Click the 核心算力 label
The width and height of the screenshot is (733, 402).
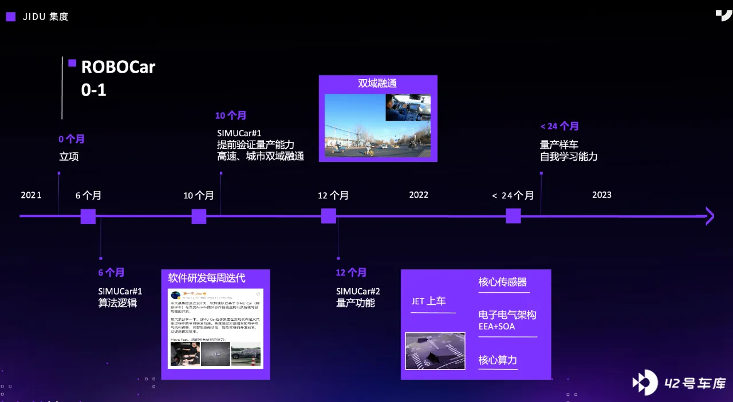(498, 360)
